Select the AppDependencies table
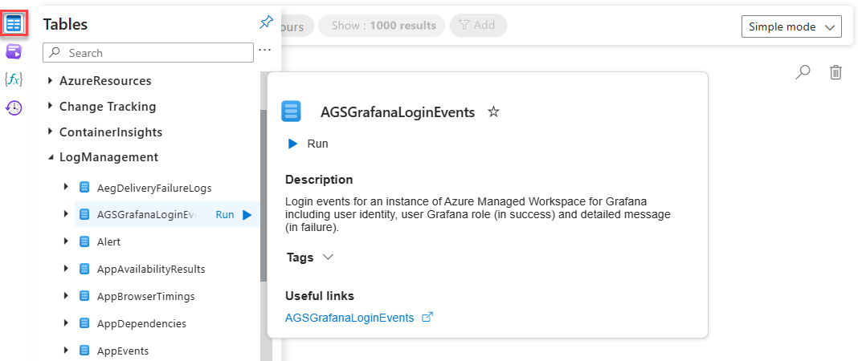The image size is (858, 361). tap(141, 323)
